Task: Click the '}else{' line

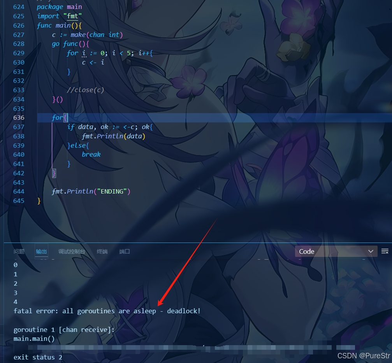Action: tap(78, 145)
